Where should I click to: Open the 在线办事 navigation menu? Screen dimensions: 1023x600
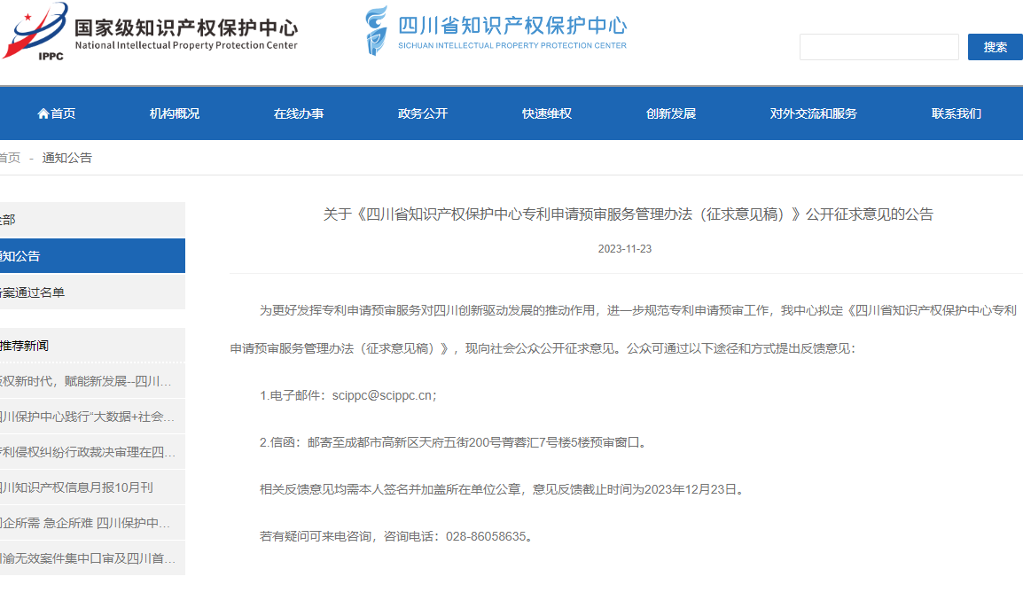[x=299, y=113]
